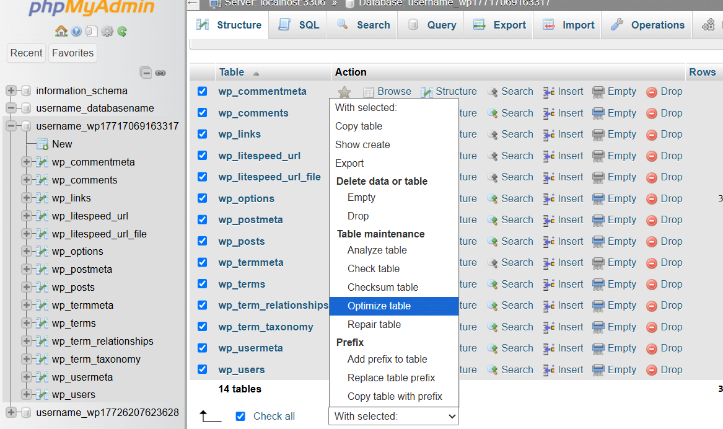Uncheck the wp_comments checkbox
Screen dimensions: 723x429
click(203, 113)
